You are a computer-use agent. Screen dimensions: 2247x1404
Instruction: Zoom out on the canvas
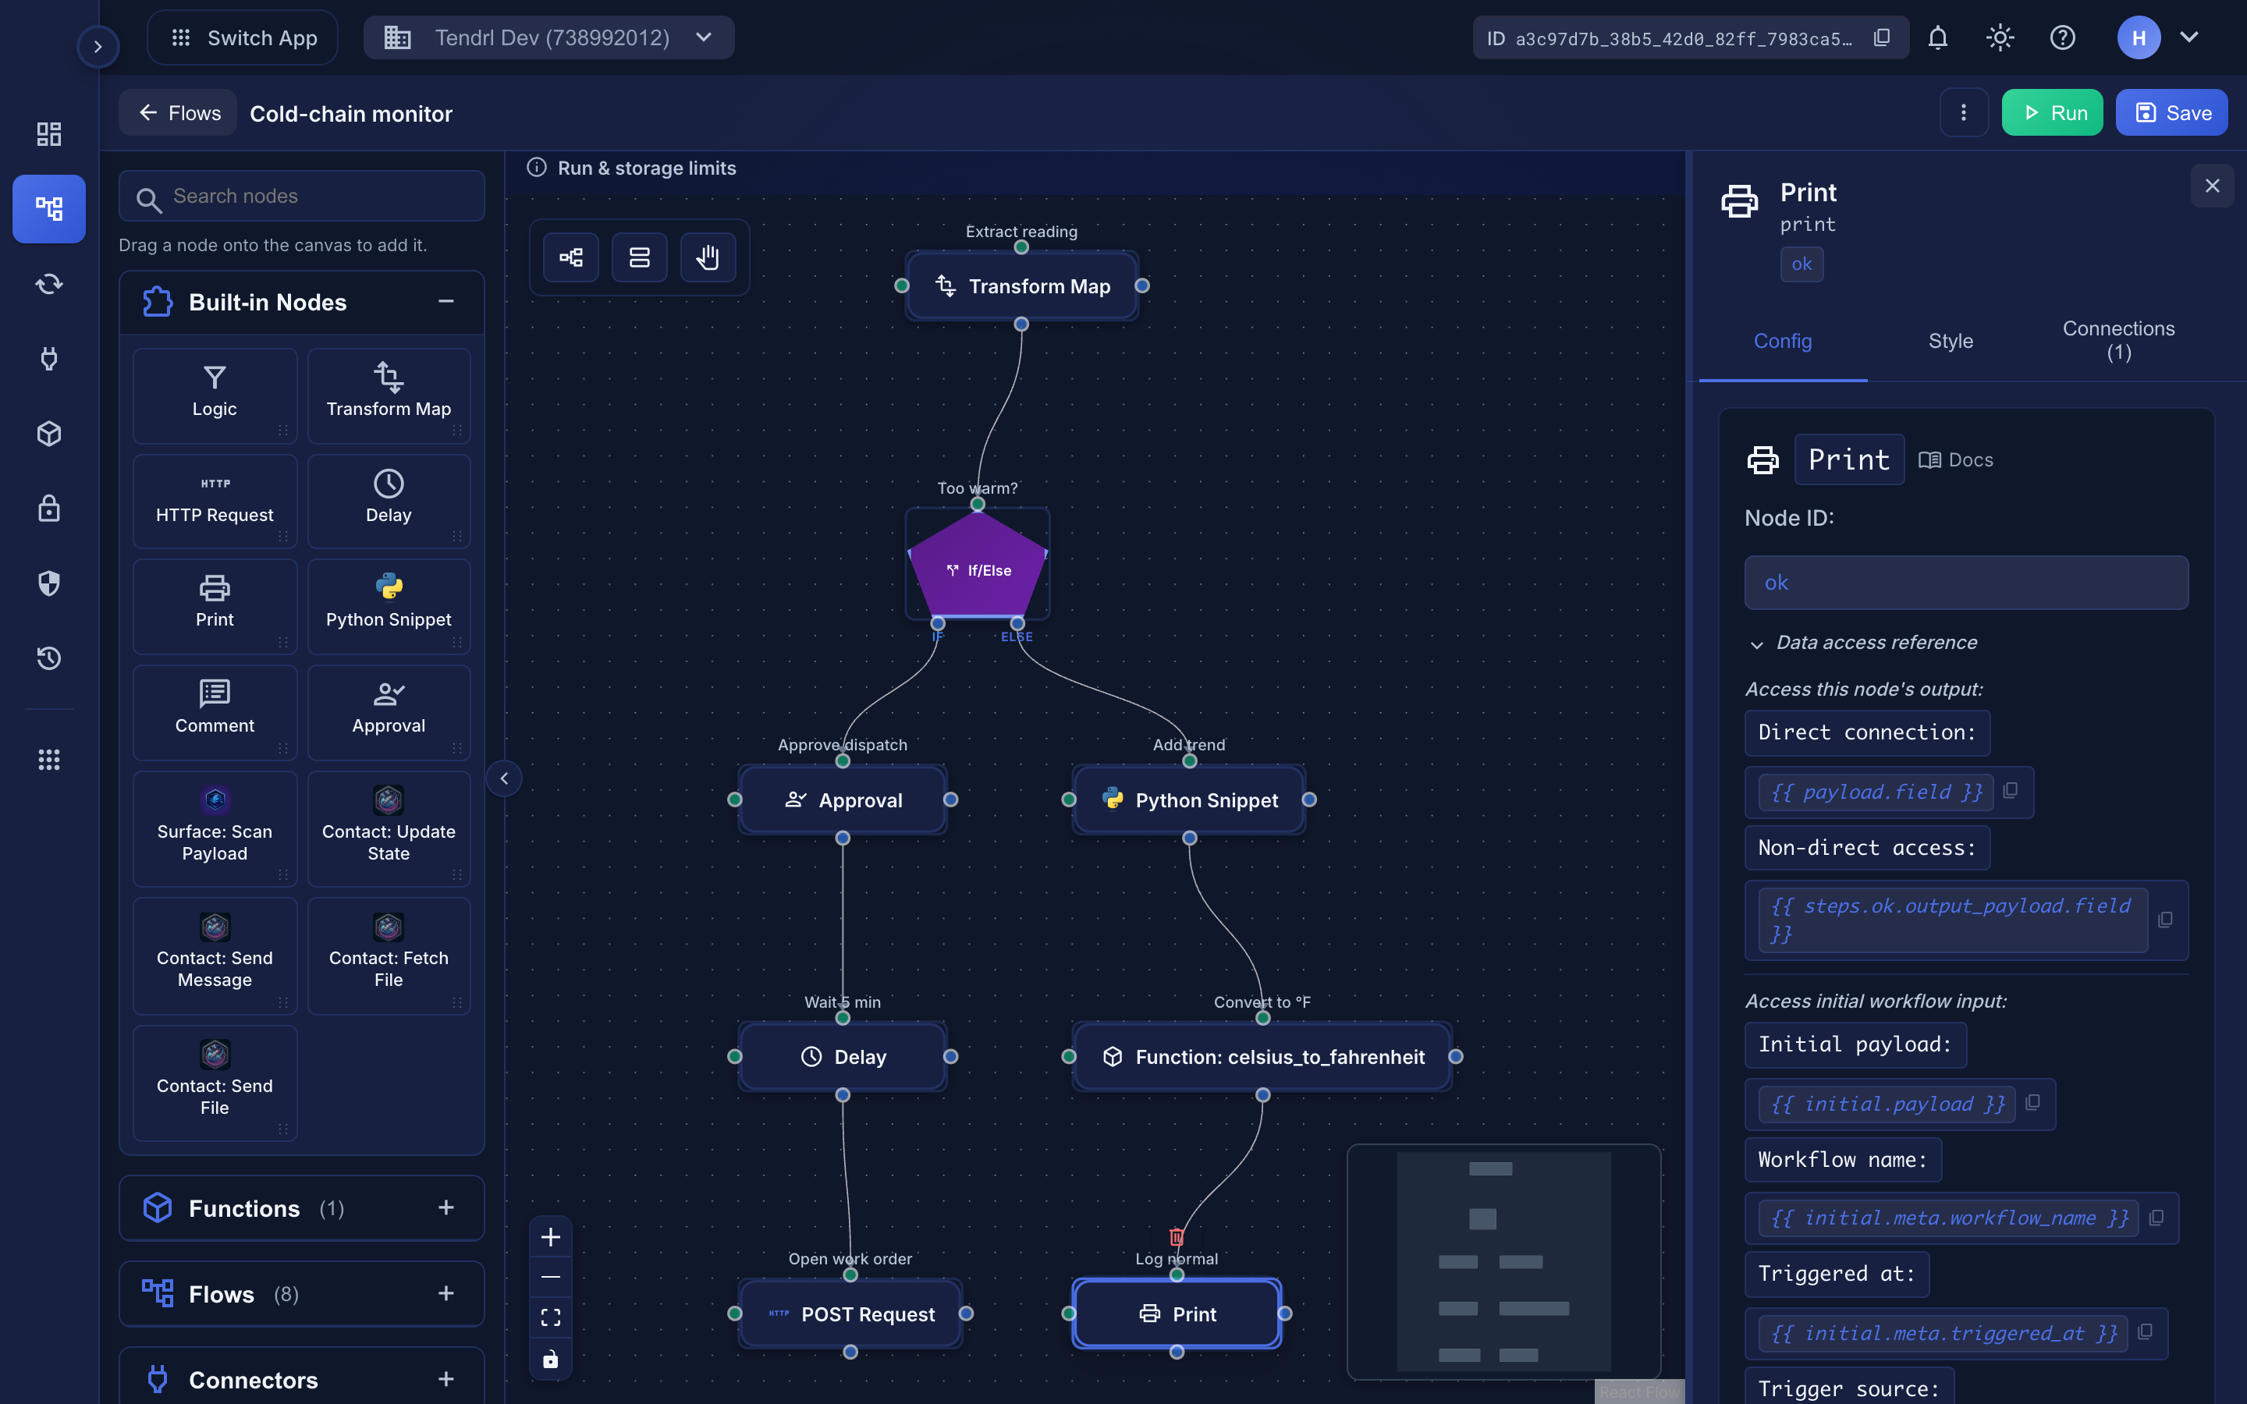(551, 1277)
